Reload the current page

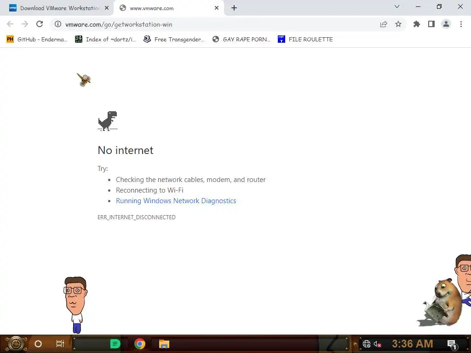(40, 24)
